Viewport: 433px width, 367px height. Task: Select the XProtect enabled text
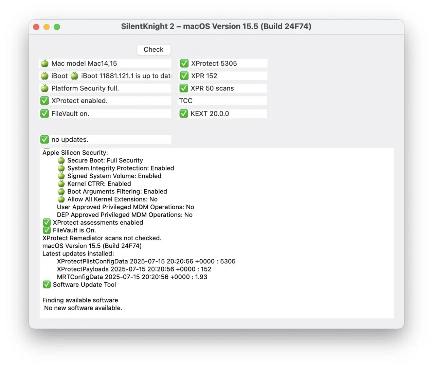tap(79, 101)
